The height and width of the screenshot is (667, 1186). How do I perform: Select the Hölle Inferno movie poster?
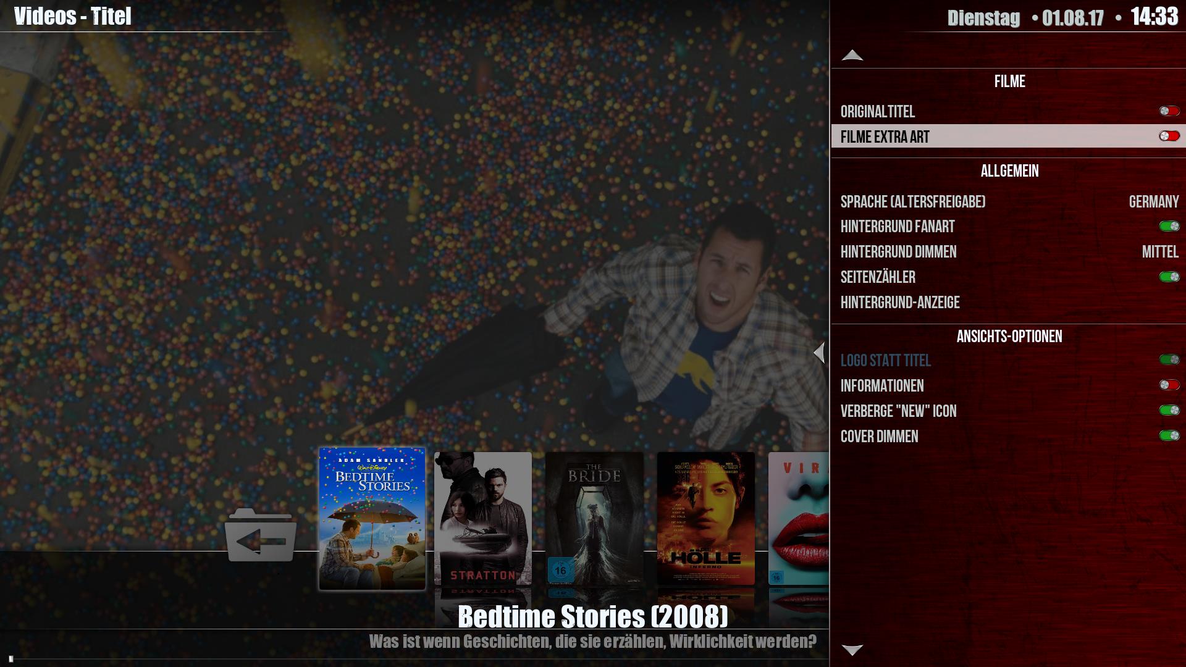coord(706,518)
